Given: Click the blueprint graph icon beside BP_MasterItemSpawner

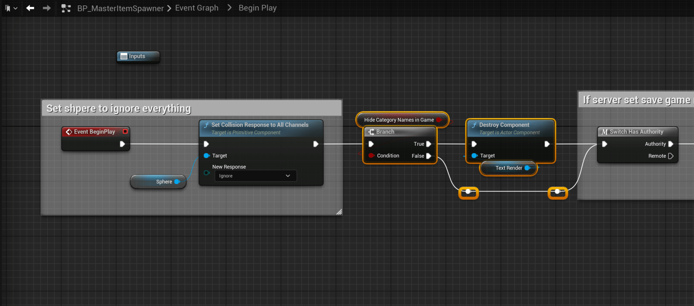Looking at the screenshot, I should (66, 8).
